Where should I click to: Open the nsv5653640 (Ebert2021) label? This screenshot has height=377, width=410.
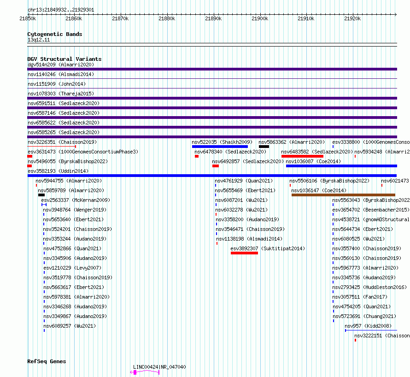coord(73,219)
